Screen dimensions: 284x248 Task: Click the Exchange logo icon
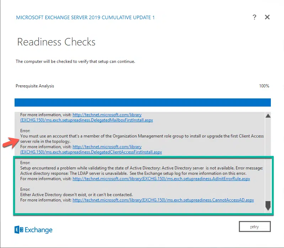[19, 230]
